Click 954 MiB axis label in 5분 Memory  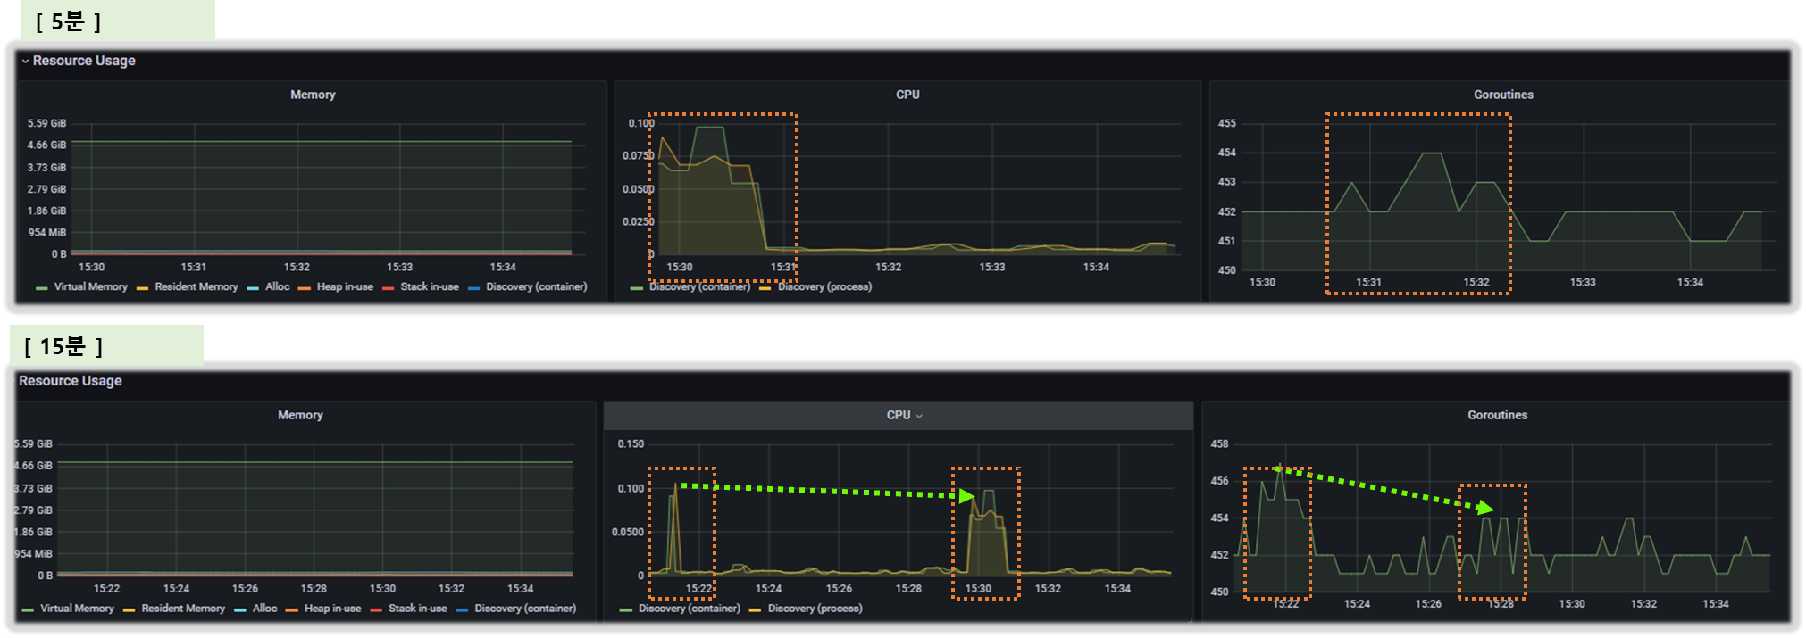(46, 233)
